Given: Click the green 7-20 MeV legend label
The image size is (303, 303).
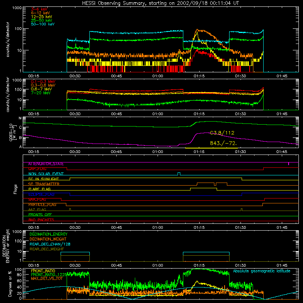Looking at the screenshot, I should pyautogui.click(x=41, y=93).
